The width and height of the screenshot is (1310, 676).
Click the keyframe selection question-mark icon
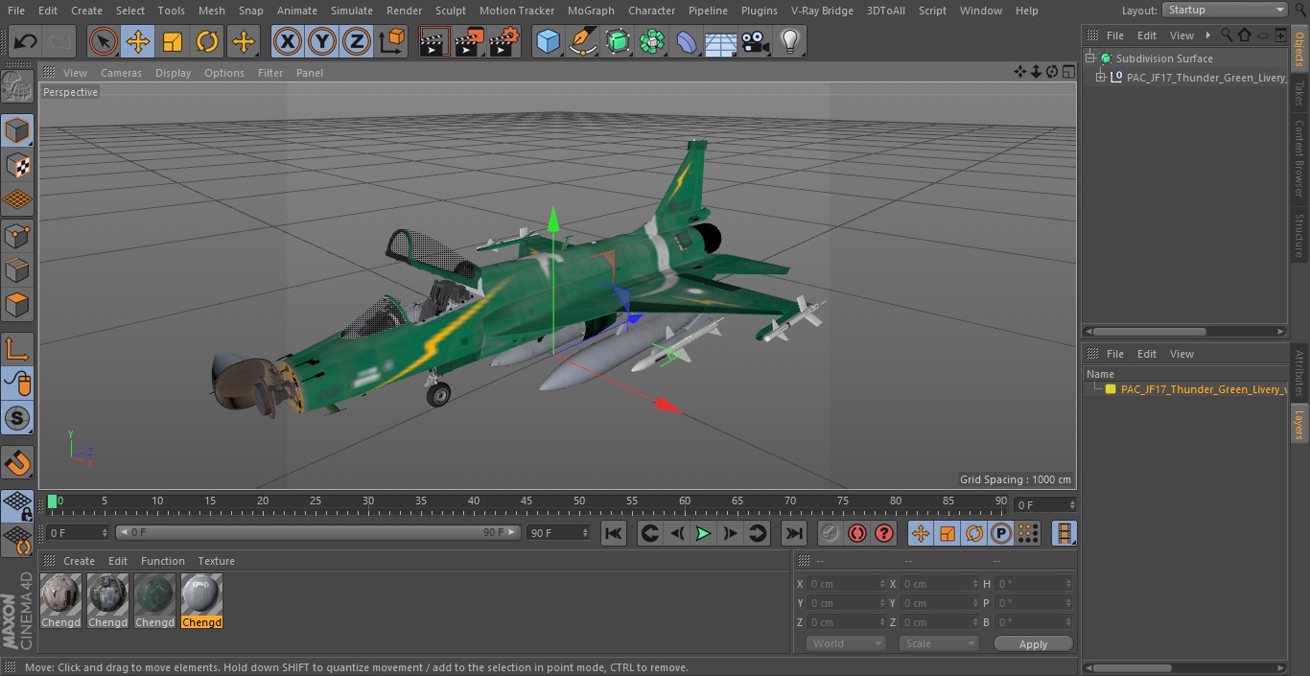click(884, 533)
